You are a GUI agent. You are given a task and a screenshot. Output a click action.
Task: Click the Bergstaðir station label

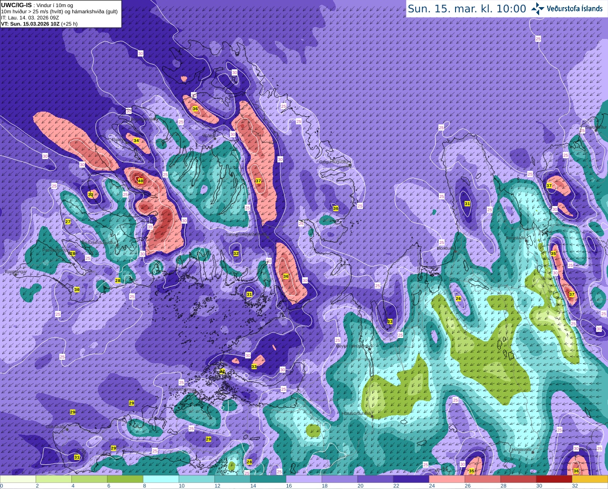[x=516, y=238]
